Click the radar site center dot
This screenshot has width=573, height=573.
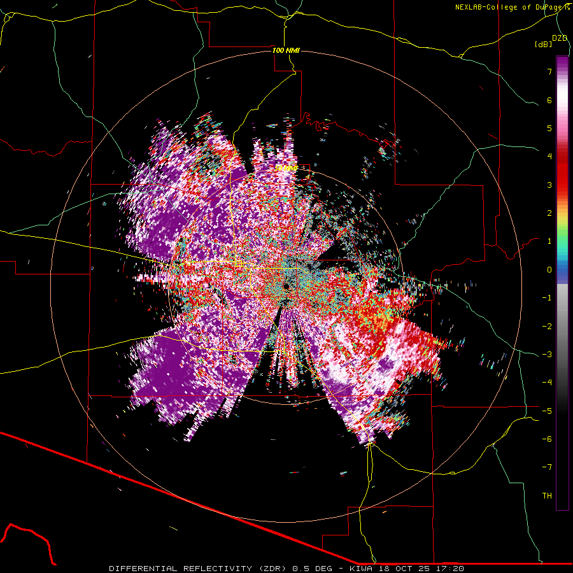point(287,287)
